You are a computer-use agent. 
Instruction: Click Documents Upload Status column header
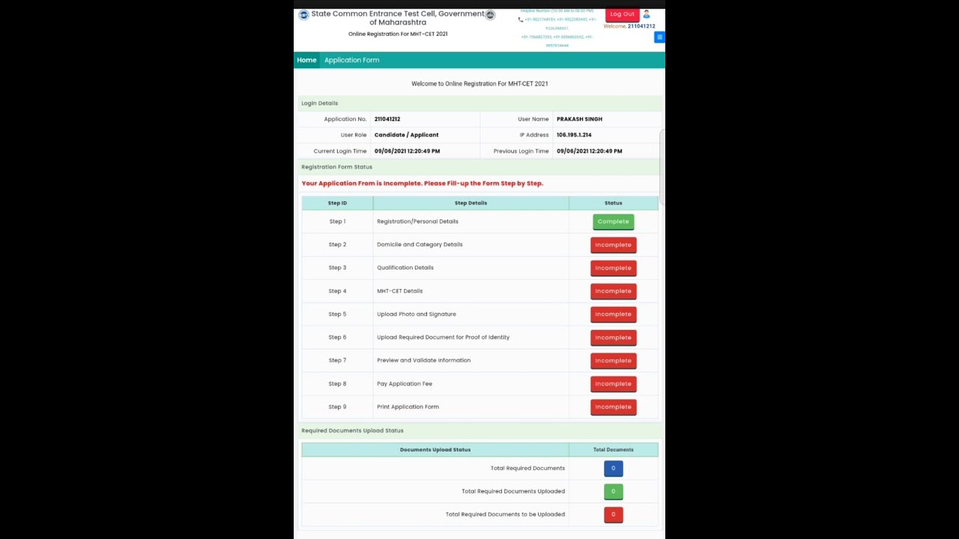[x=435, y=450]
